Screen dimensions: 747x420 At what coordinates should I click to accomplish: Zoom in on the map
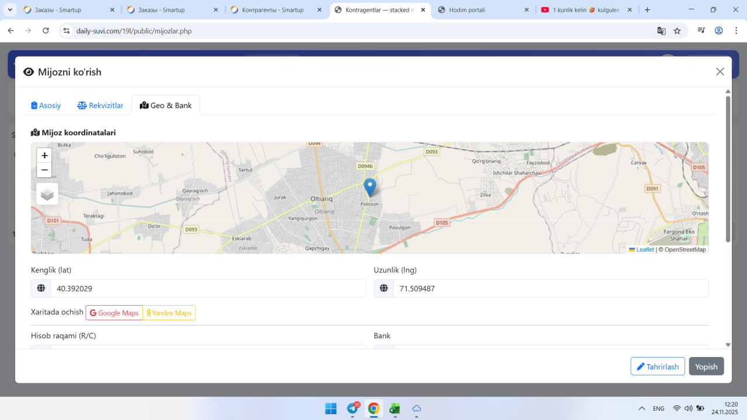point(44,156)
